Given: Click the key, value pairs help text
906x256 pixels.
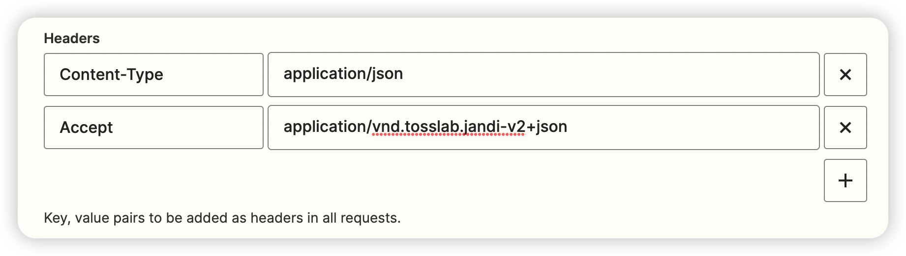Looking at the screenshot, I should coord(222,218).
